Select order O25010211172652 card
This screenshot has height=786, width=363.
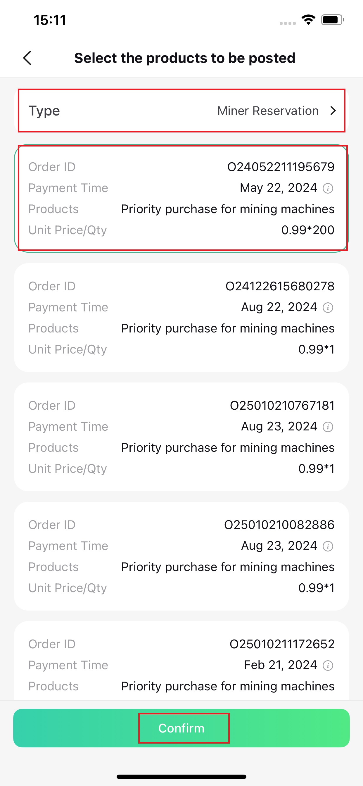click(x=181, y=661)
